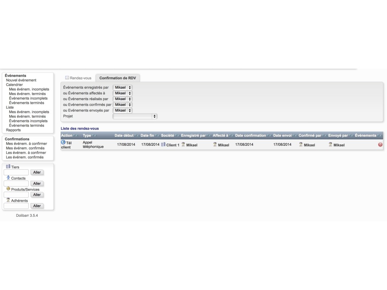This screenshot has width=387, height=290.
Task: Open the Tél client event link
Action: coord(66,145)
